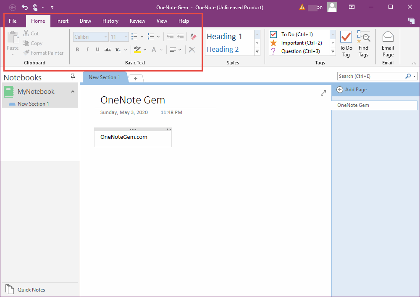This screenshot has height=297, width=420.
Task: Click the notebook windows icon below Close
Action: [411, 21]
